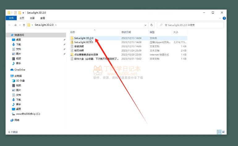Expand the breadcrumb chevron after Set.a.light.3D.2.0

56,25
